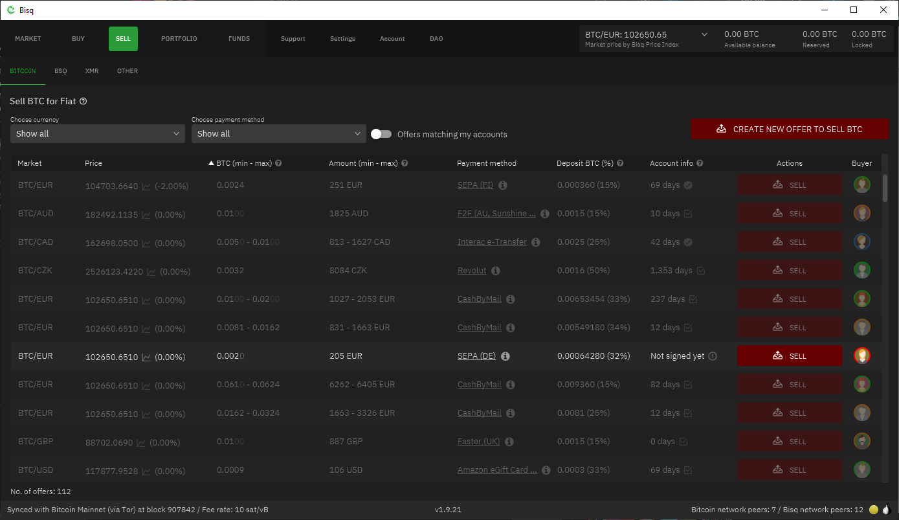Click Create New Offer to Sell BTC

pos(790,130)
